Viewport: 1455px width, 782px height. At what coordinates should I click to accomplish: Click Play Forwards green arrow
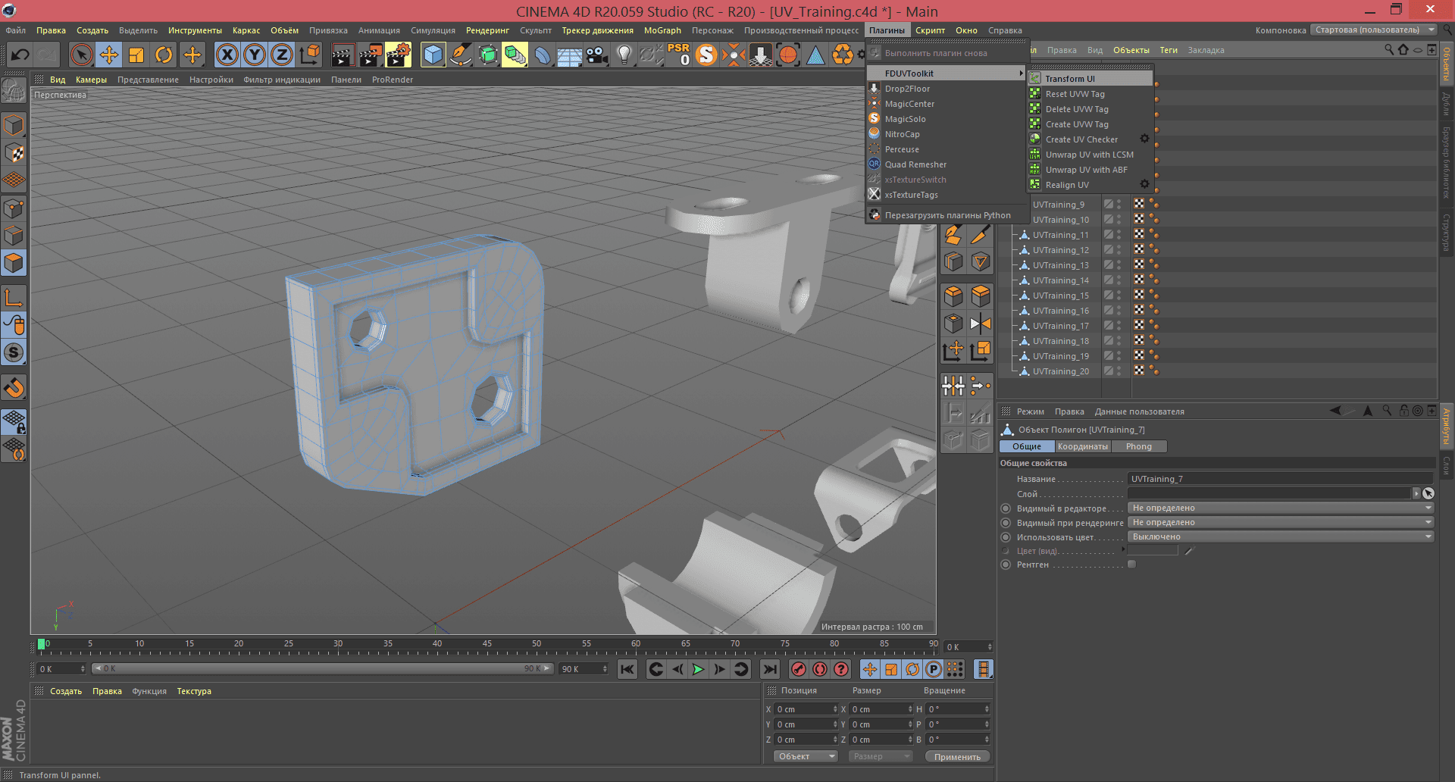tap(698, 669)
